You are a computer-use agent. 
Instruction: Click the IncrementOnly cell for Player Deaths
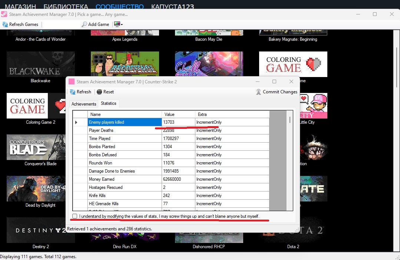tap(232, 130)
